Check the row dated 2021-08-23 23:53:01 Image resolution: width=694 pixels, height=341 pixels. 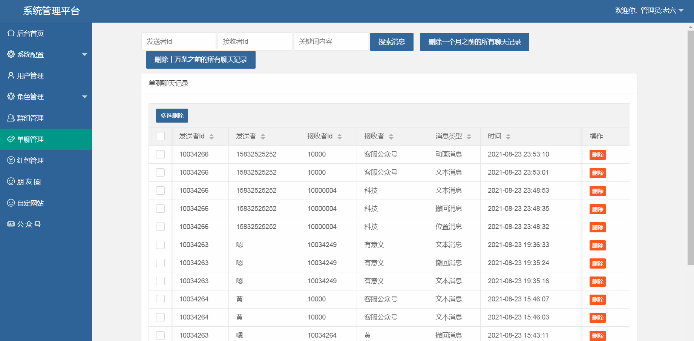tap(161, 172)
